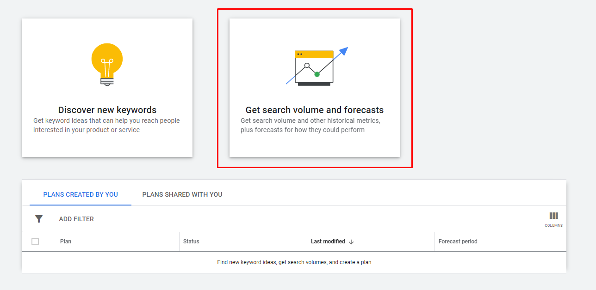
Task: Toggle the select-all plans checkbox
Action: (x=35, y=242)
